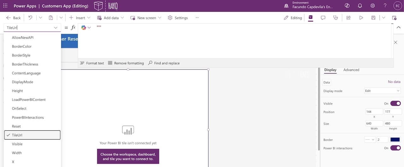Switch to the Display tab
The height and width of the screenshot is (167, 404).
pyautogui.click(x=330, y=70)
